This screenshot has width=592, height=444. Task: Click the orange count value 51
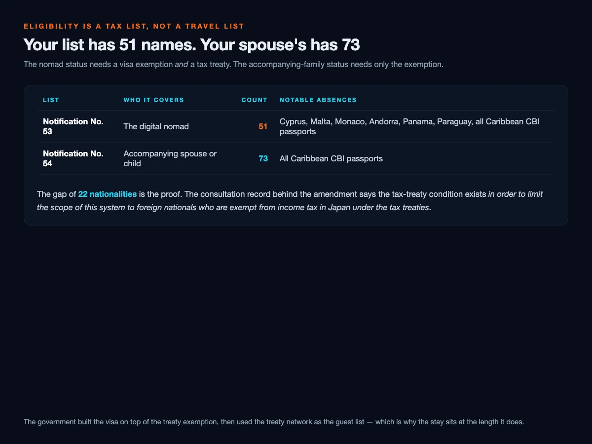pyautogui.click(x=263, y=126)
